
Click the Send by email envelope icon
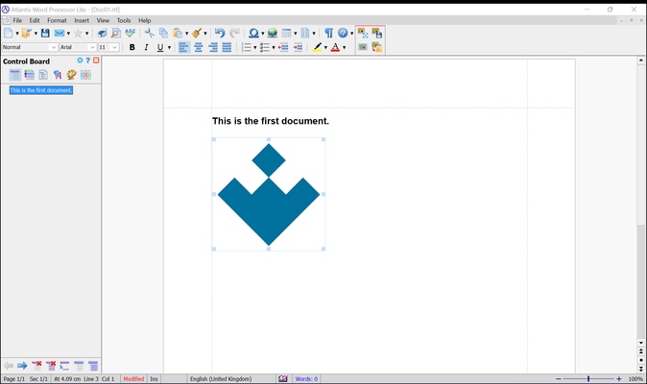60,33
